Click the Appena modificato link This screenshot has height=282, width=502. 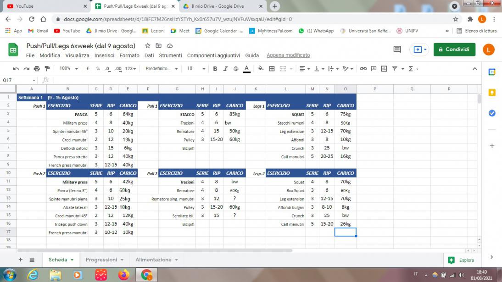click(288, 55)
